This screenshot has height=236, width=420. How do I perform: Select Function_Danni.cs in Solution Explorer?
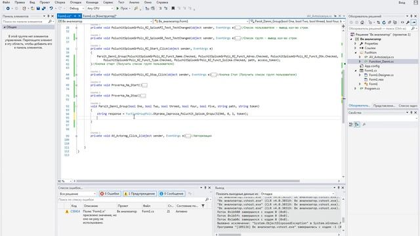point(381,62)
